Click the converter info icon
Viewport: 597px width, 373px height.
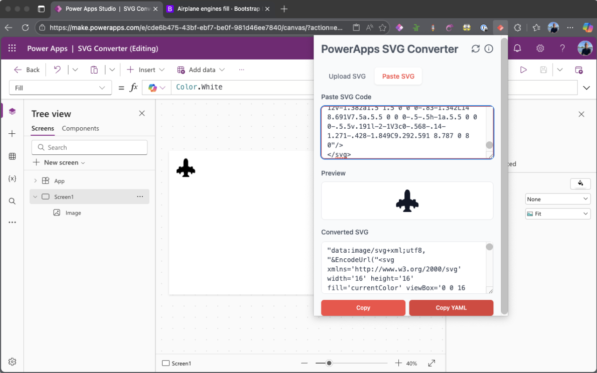489,49
